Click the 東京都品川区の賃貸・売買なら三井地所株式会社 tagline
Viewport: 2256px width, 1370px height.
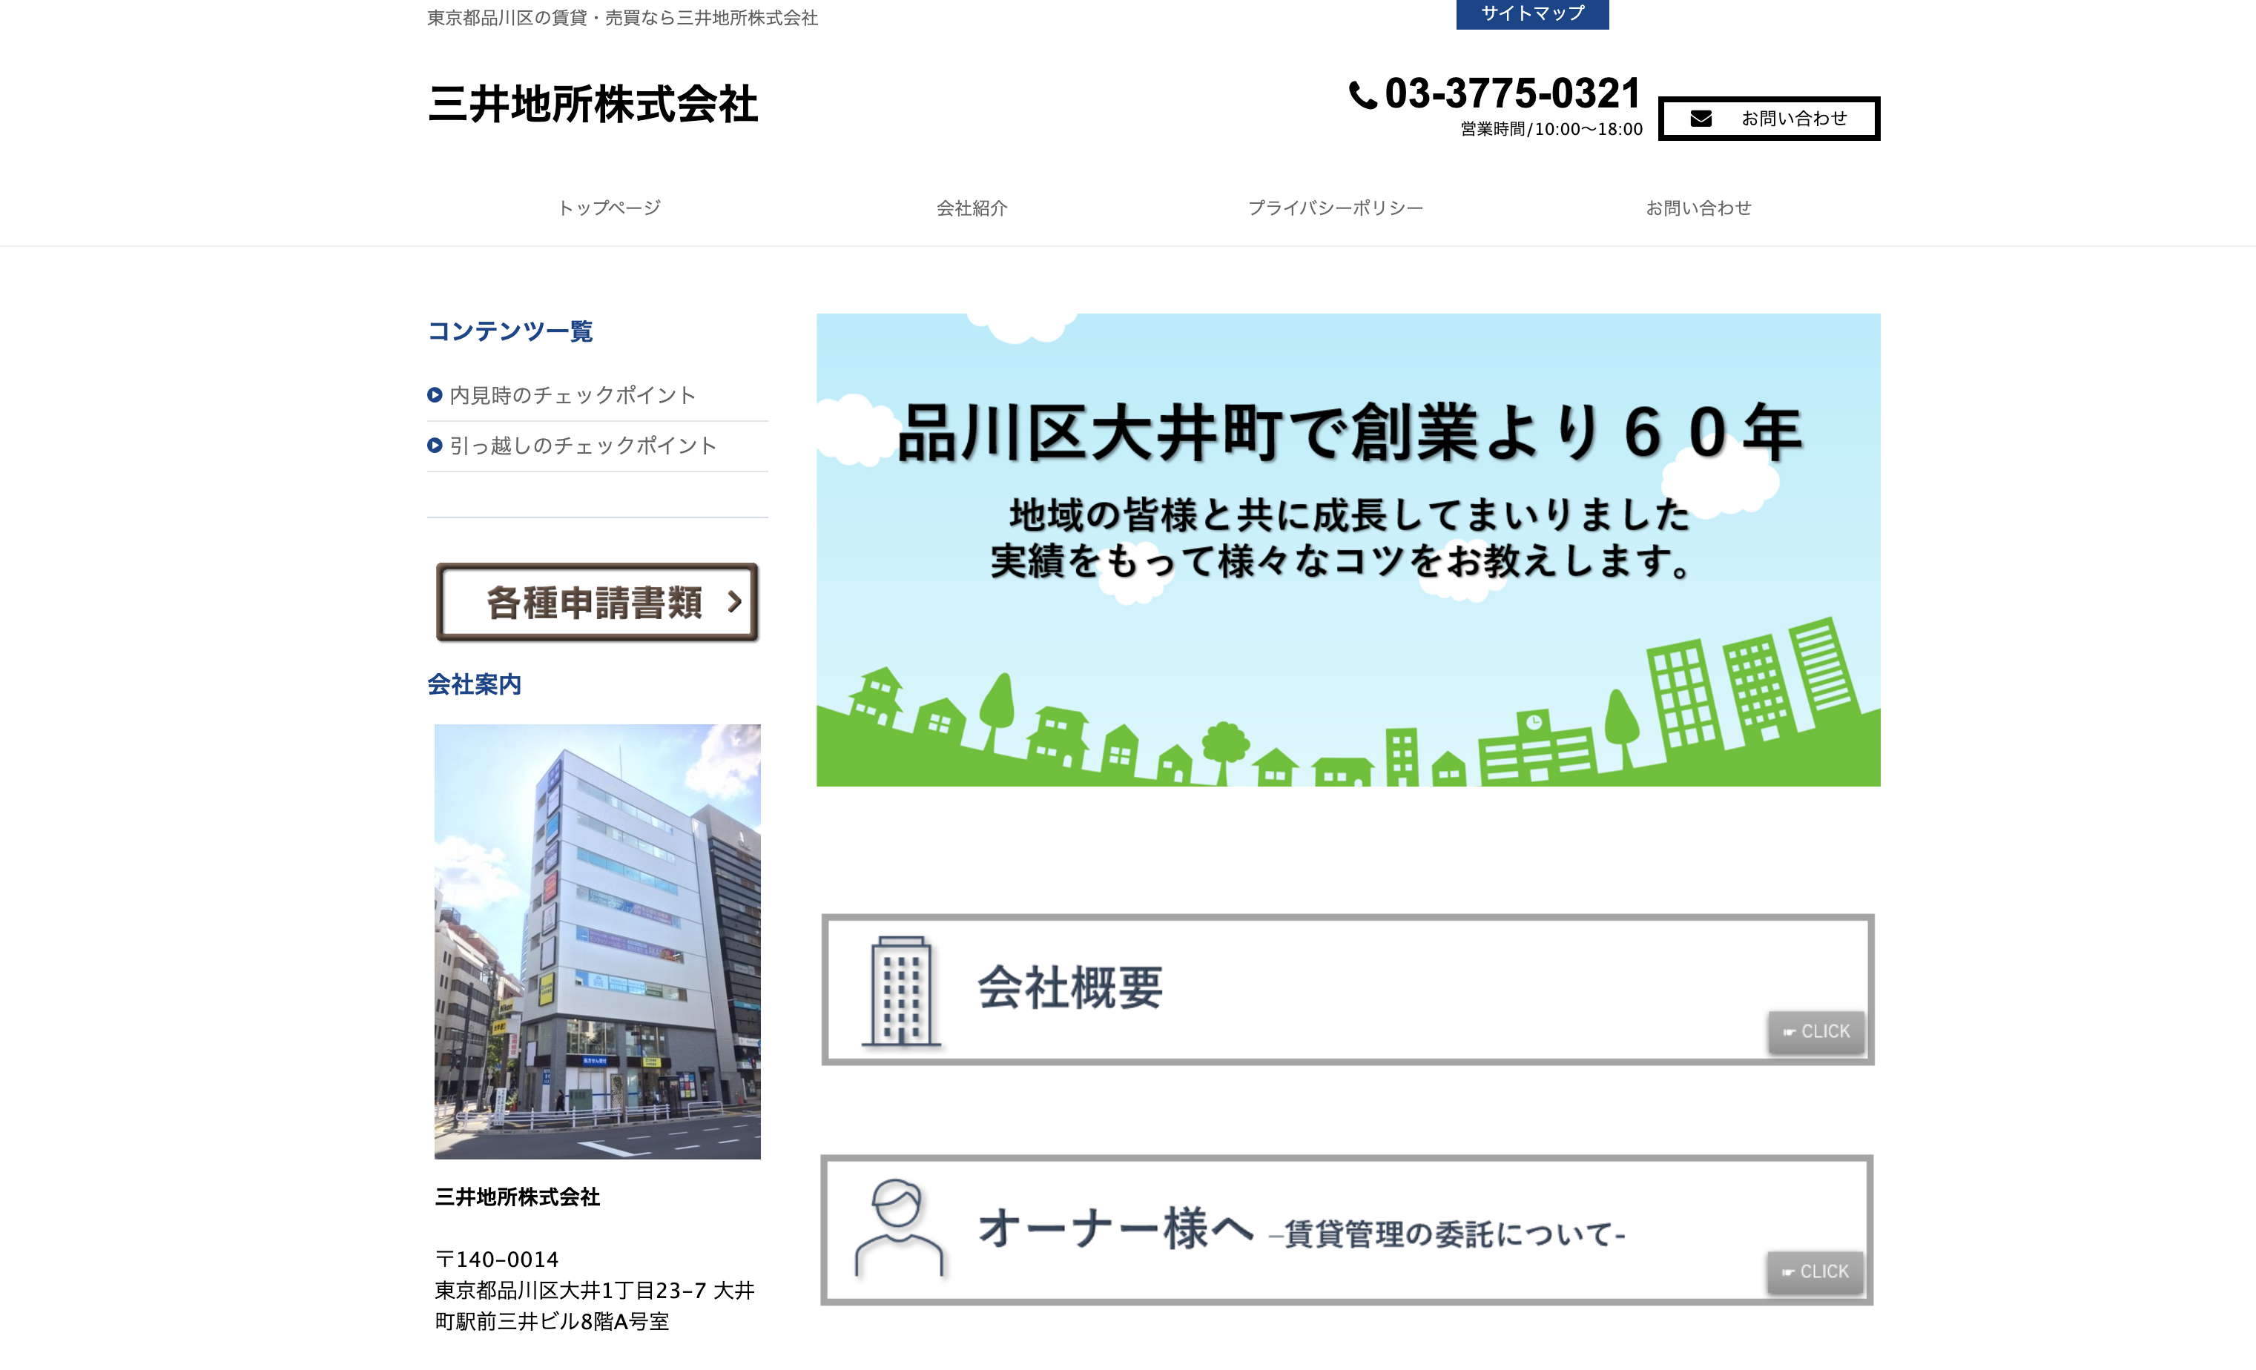(623, 19)
